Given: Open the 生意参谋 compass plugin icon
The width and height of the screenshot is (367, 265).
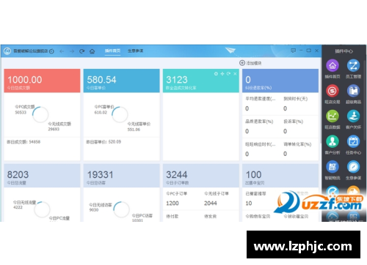Looking at the screenshot, I should [x=353, y=167].
